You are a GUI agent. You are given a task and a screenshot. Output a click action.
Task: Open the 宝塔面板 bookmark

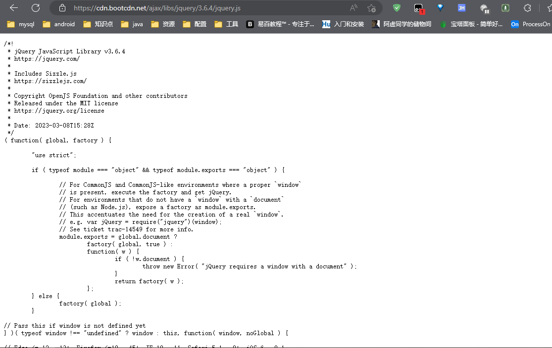pyautogui.click(x=471, y=24)
